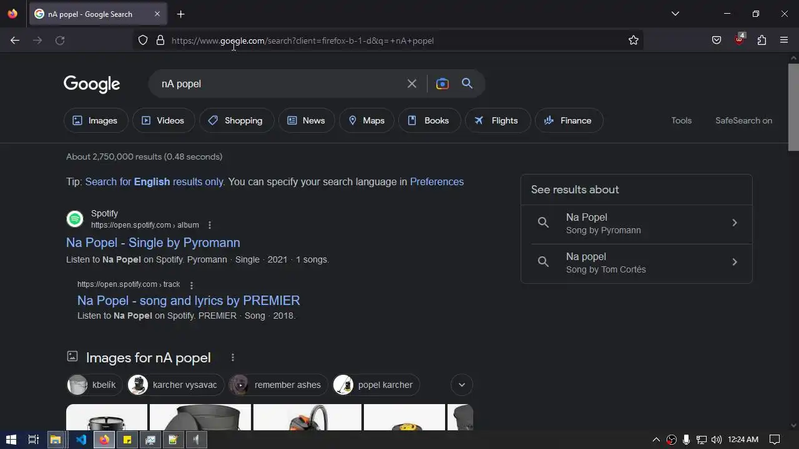Image resolution: width=799 pixels, height=449 pixels.
Task: Click the Images for nA popel heading
Action: tap(149, 357)
